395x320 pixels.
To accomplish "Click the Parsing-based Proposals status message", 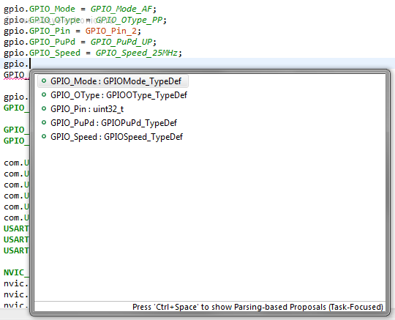I will click(x=257, y=307).
